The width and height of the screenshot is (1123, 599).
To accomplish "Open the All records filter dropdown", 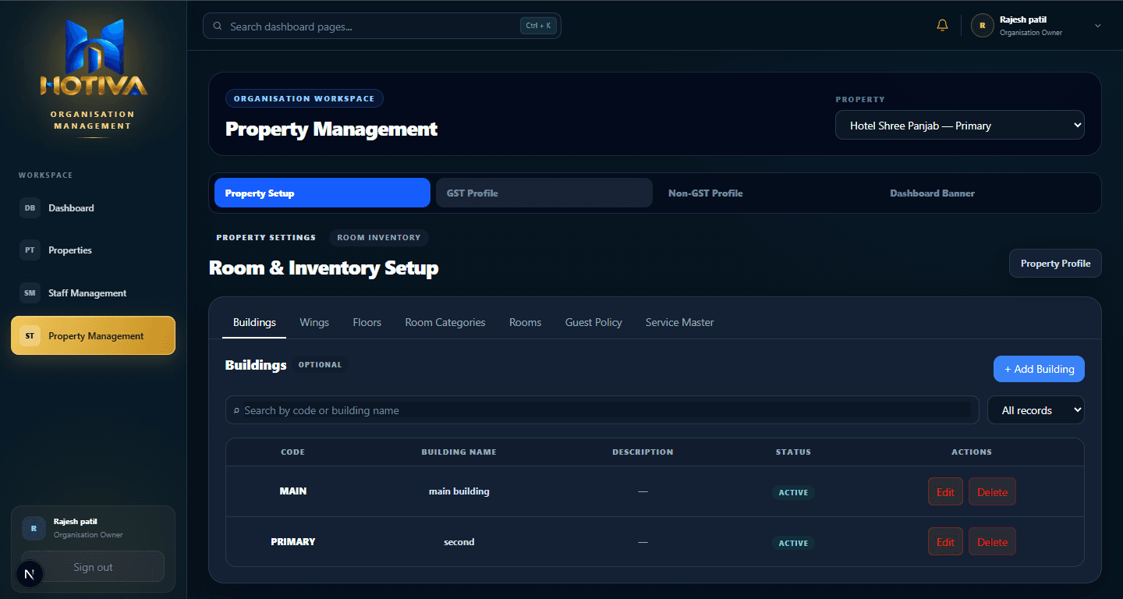I will (1036, 410).
